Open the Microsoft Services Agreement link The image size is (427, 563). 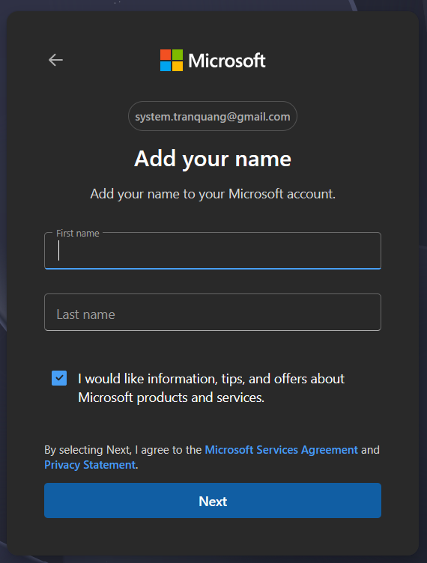point(281,450)
